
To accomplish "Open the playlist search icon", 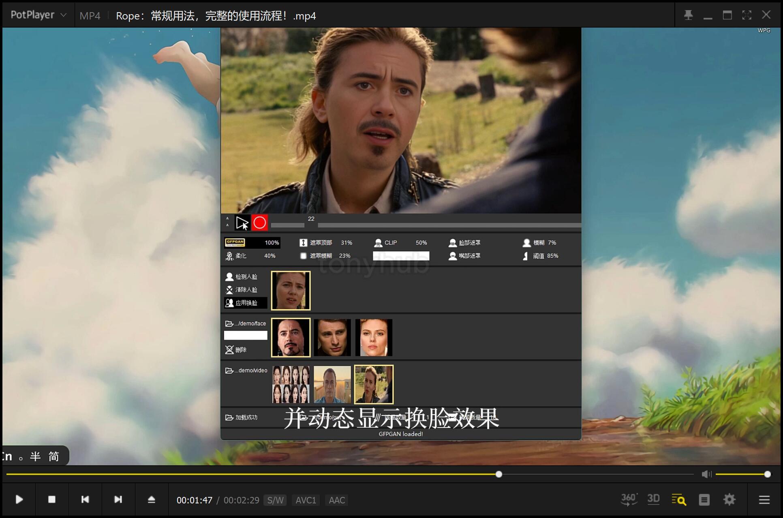I will (679, 500).
